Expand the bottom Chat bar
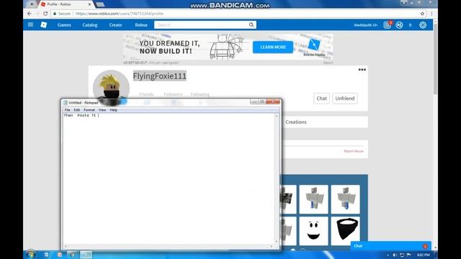This screenshot has width=461, height=259. coord(391,246)
